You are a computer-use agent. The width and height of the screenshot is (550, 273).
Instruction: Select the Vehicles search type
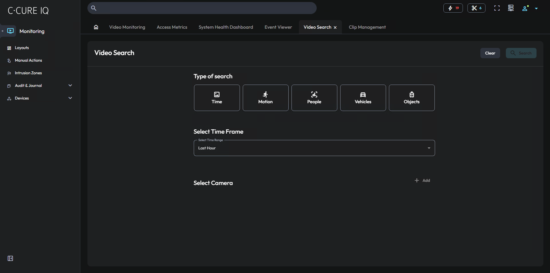click(x=363, y=97)
